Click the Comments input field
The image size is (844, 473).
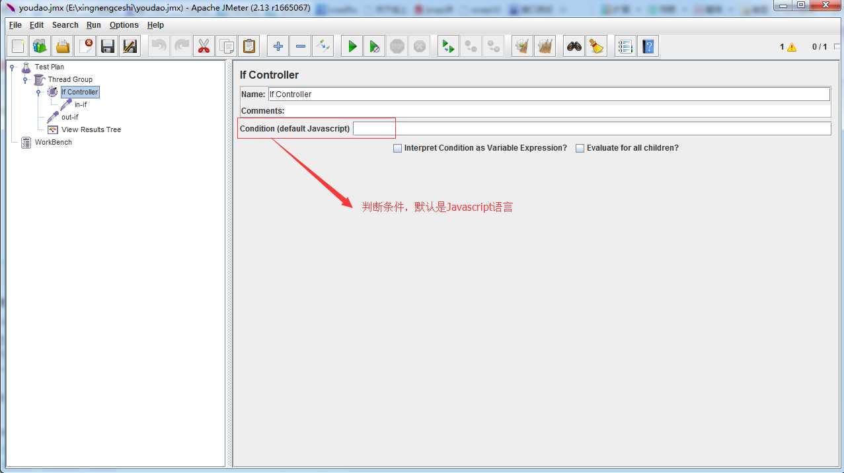558,111
